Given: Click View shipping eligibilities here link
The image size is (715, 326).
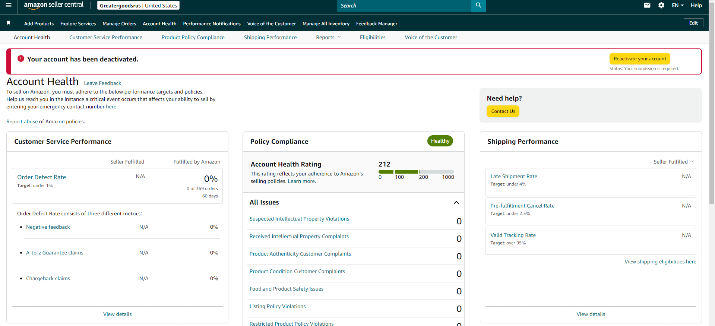Looking at the screenshot, I should [x=660, y=262].
